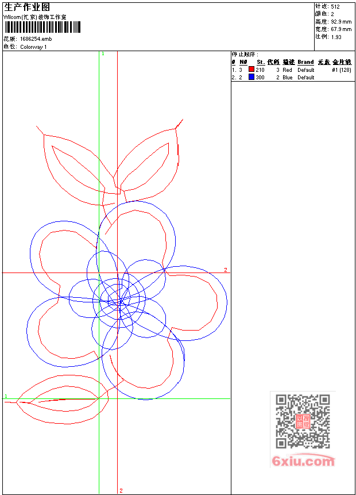356x495 pixels.
Task: Click the '生产作业图' worksheet title
Action: click(27, 7)
